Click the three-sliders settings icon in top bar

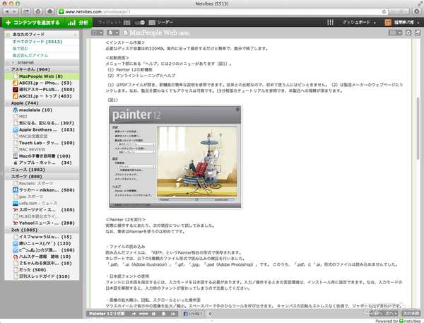coord(330,23)
